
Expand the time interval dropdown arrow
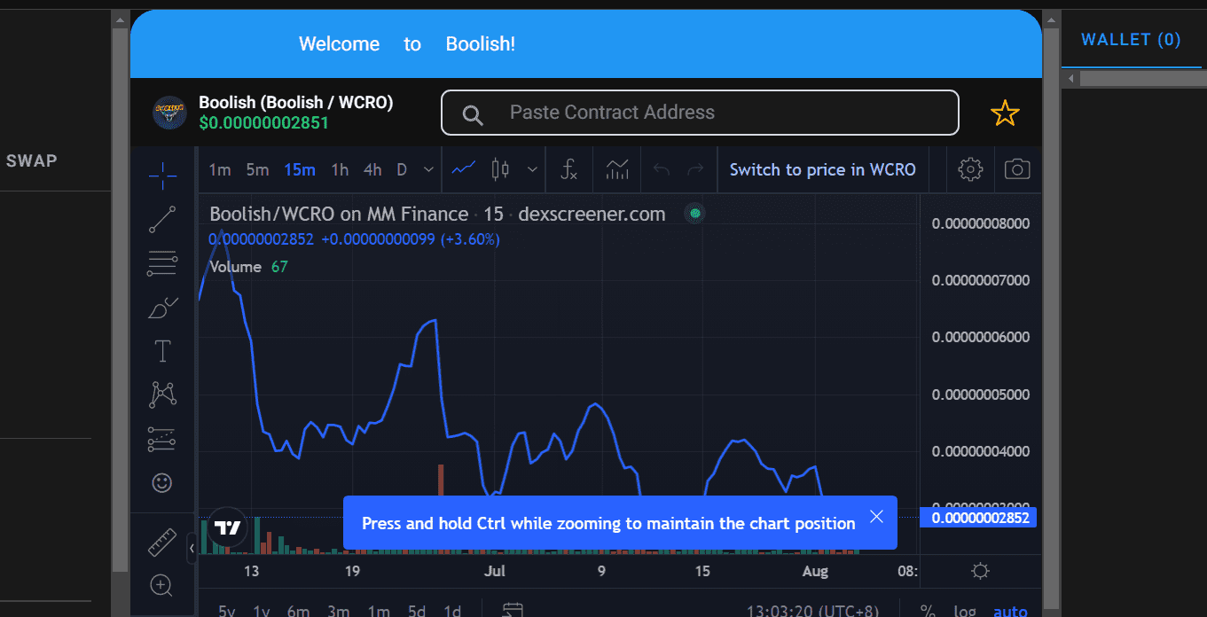[x=429, y=169]
